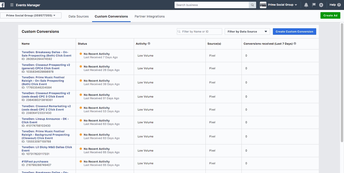344x173 pixels.
Task: Click orange status dot in #15Fest purchases row
Action: [81, 161]
